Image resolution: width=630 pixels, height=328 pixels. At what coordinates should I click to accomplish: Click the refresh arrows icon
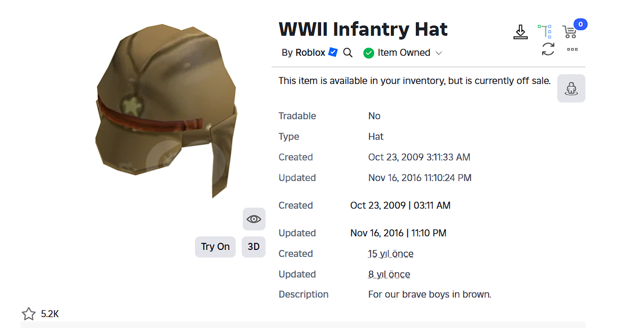click(548, 49)
